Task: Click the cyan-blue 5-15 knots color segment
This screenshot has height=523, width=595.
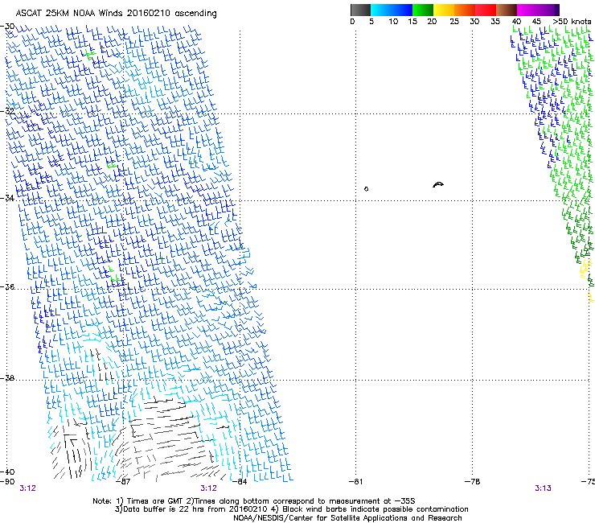Action: click(x=392, y=10)
